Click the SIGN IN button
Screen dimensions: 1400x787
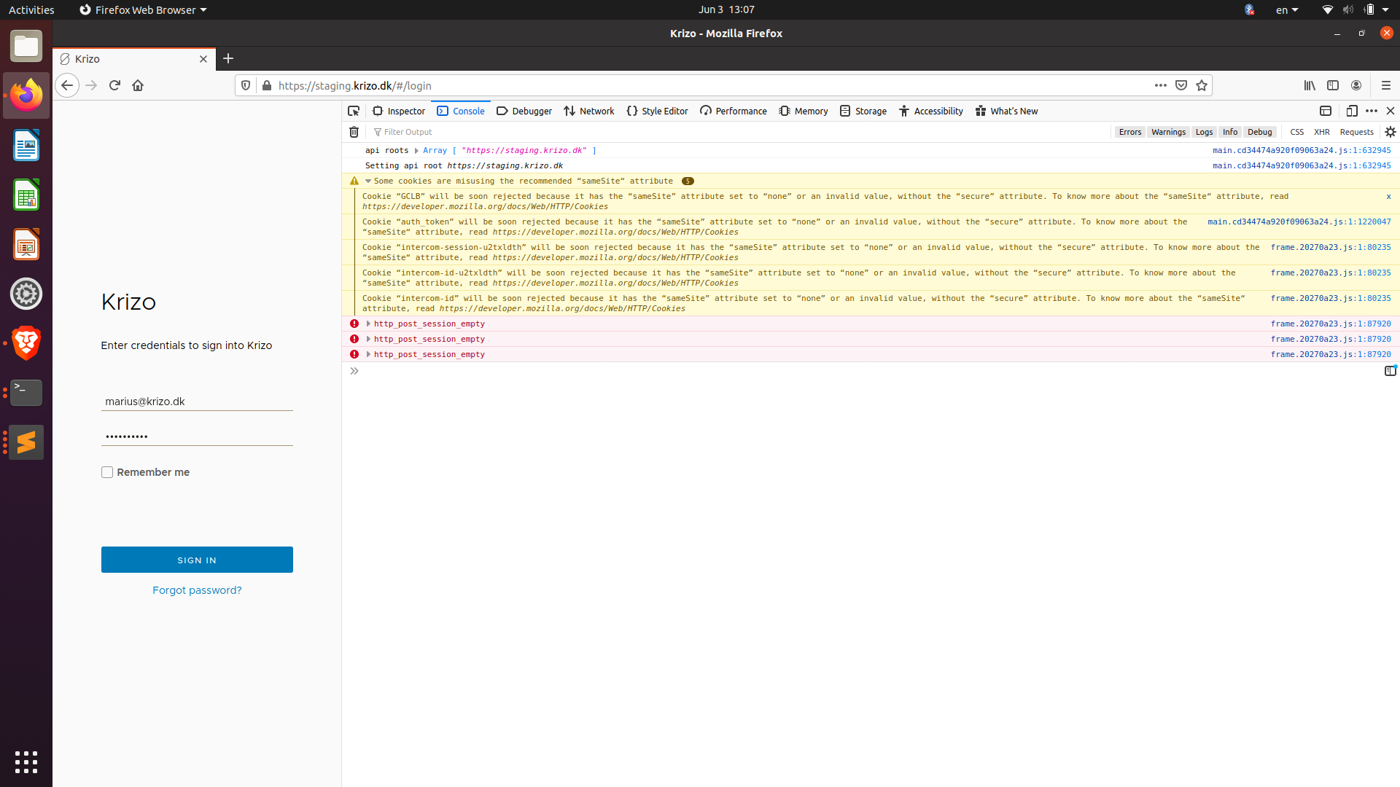[197, 560]
